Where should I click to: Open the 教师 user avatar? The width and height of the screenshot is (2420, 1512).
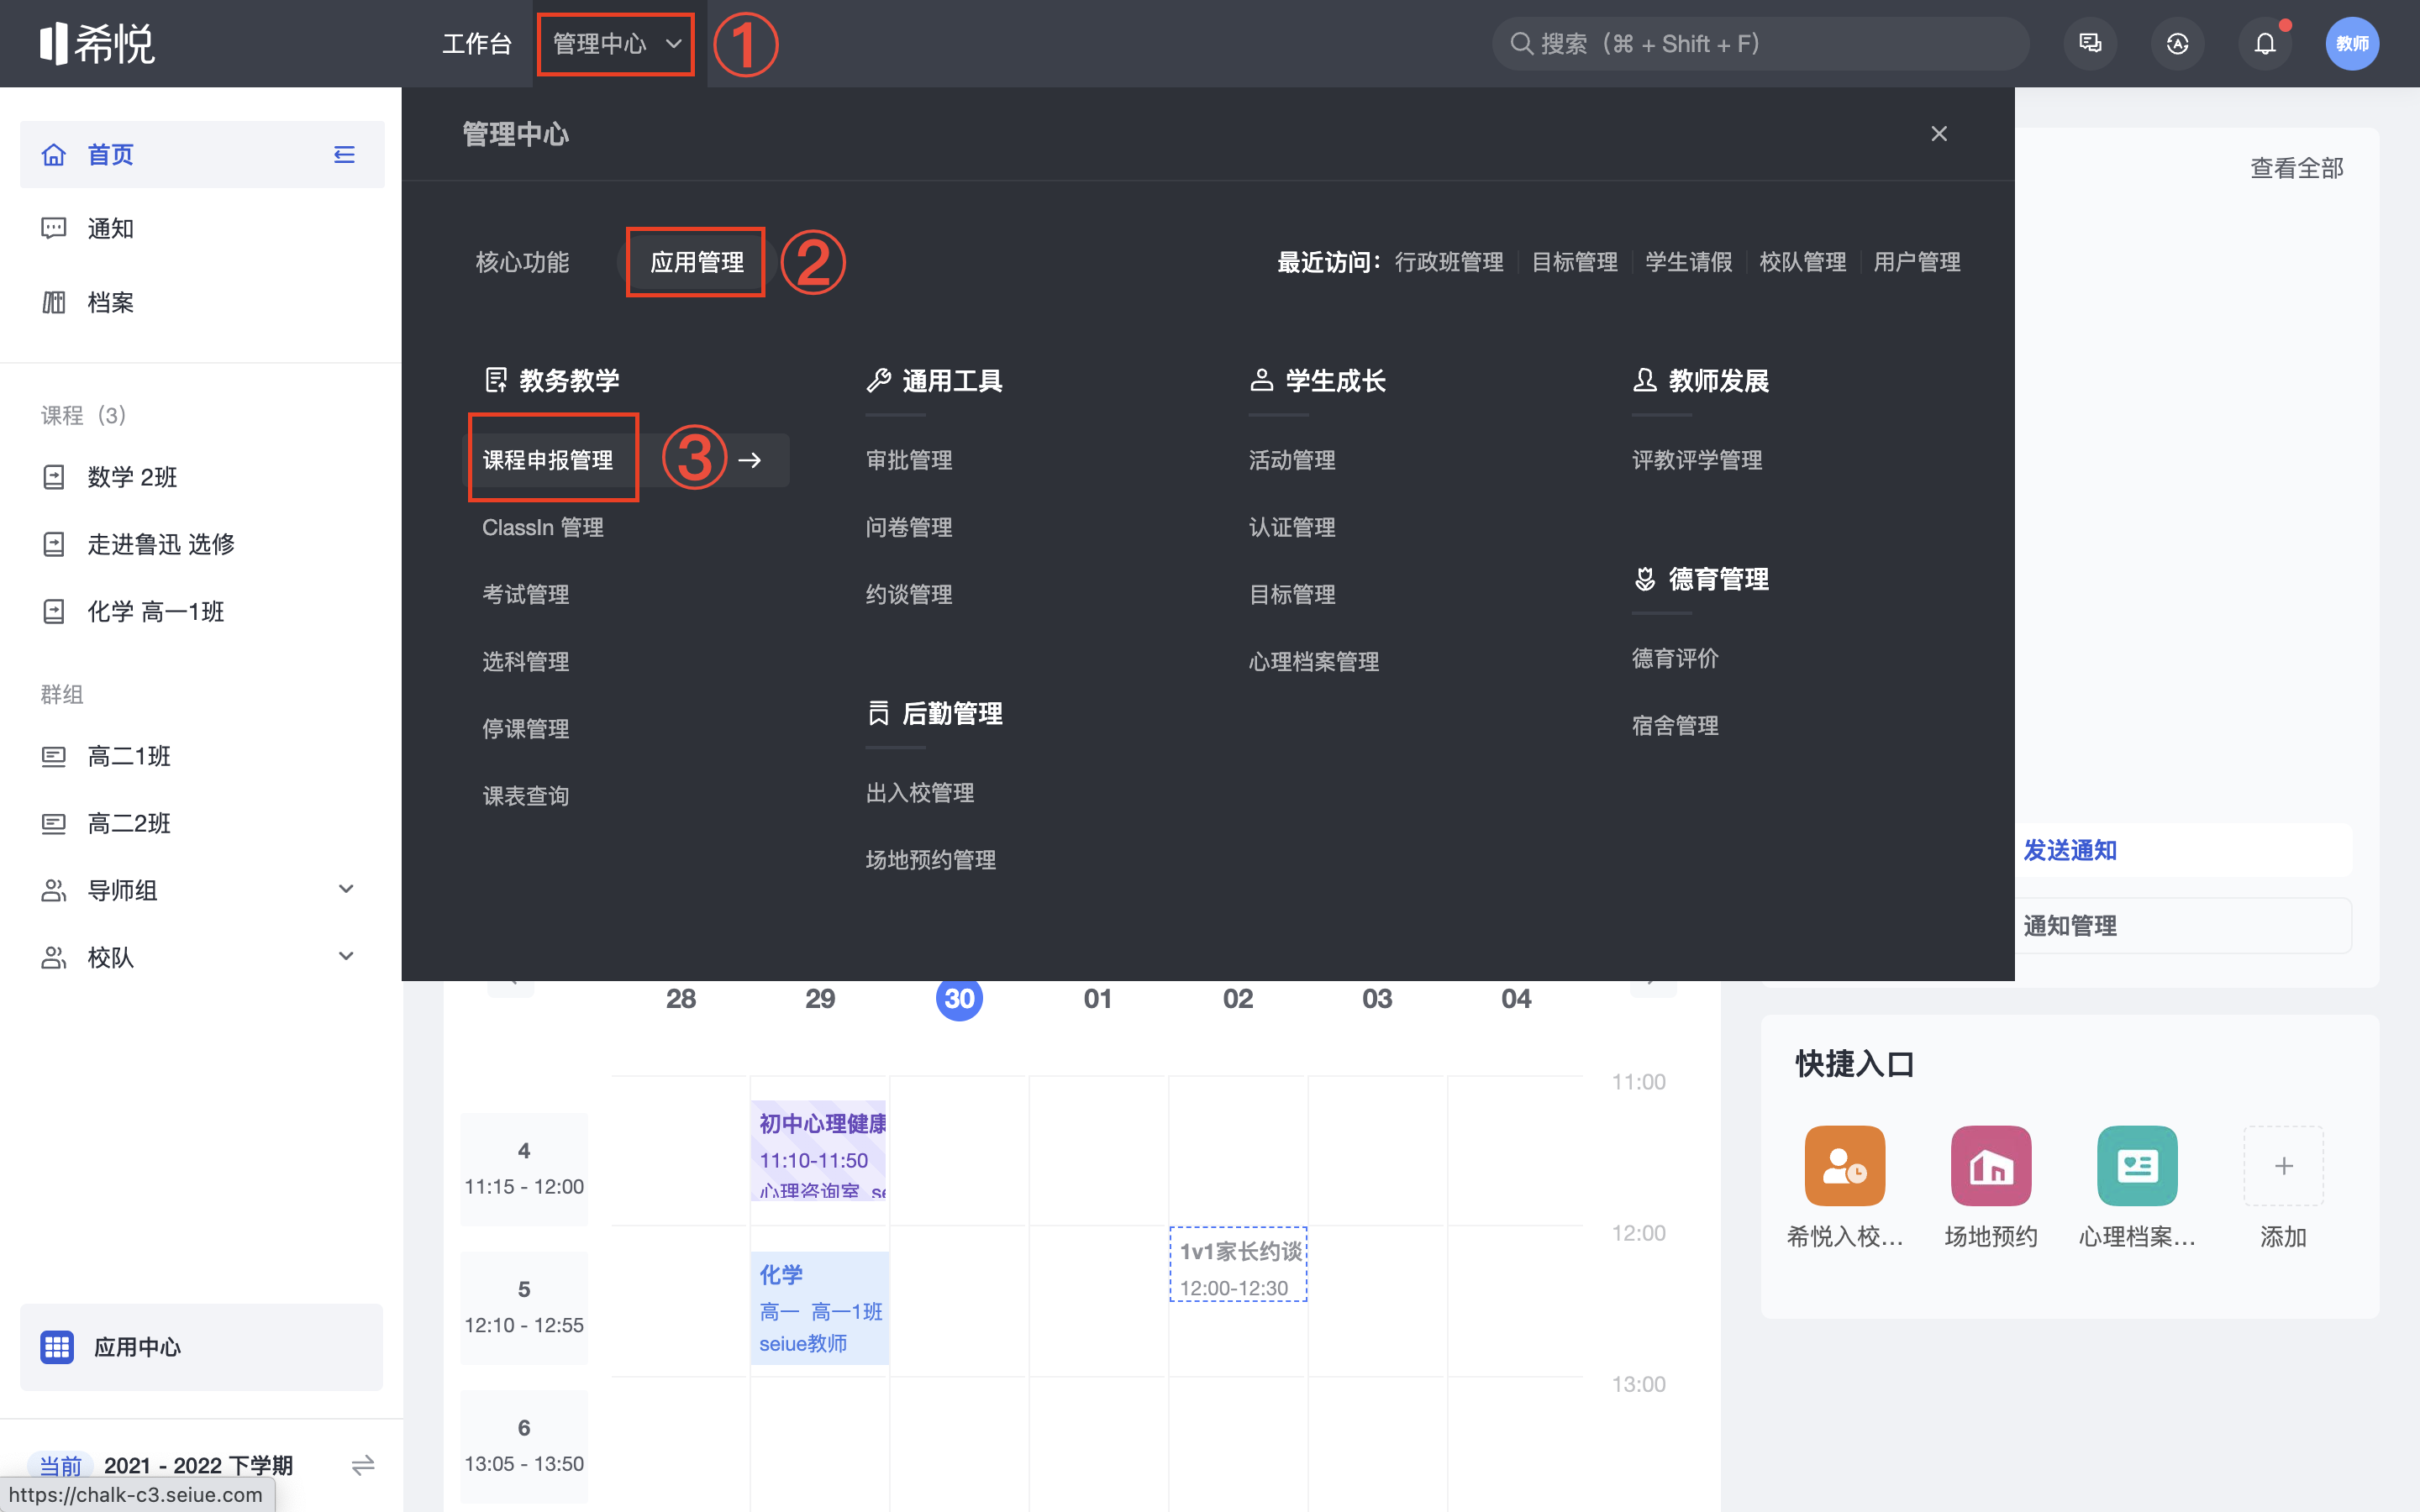[2352, 44]
